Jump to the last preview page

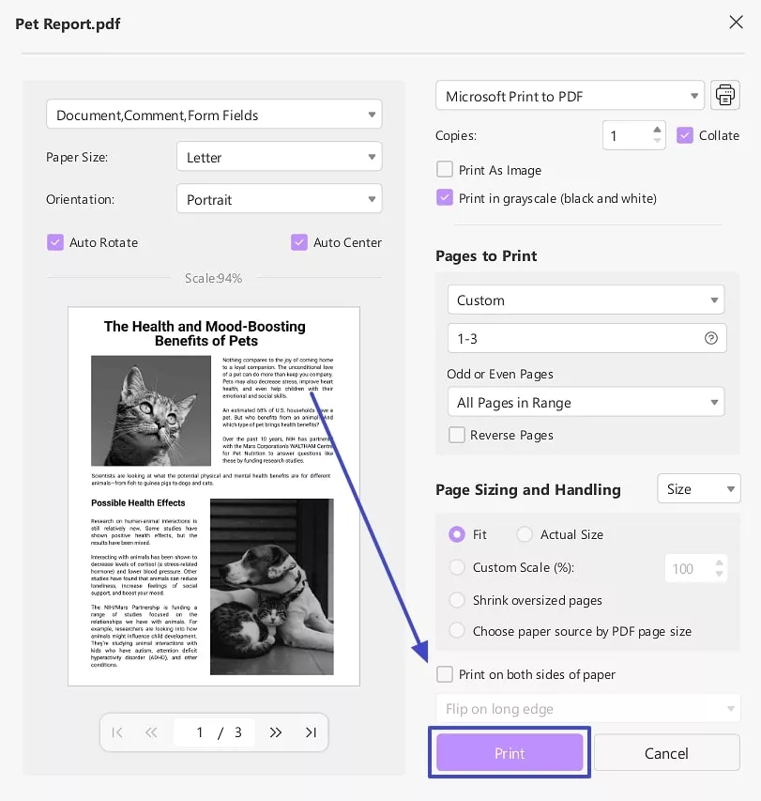[311, 732]
